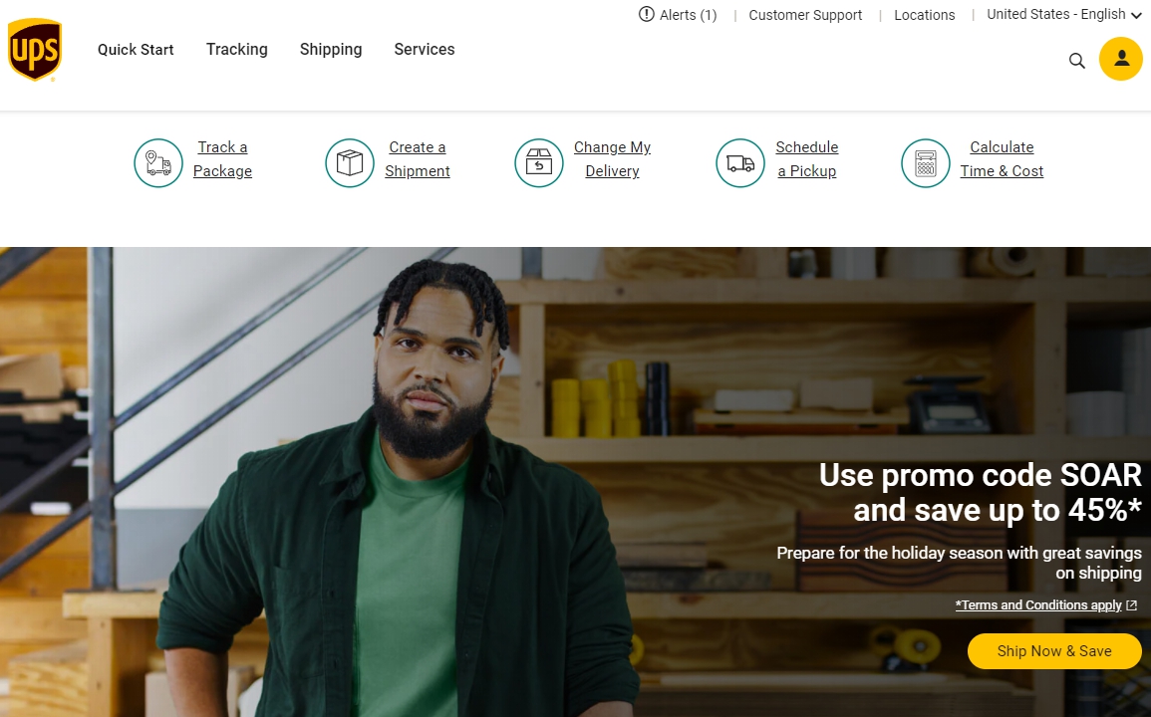1151x717 pixels.
Task: Click the UPS shield logo
Action: click(x=35, y=49)
